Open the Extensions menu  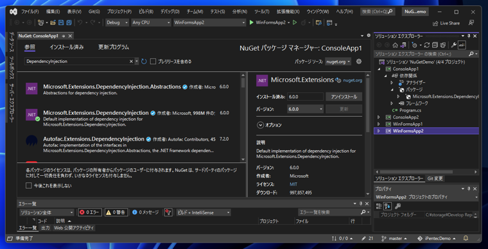coord(288,12)
